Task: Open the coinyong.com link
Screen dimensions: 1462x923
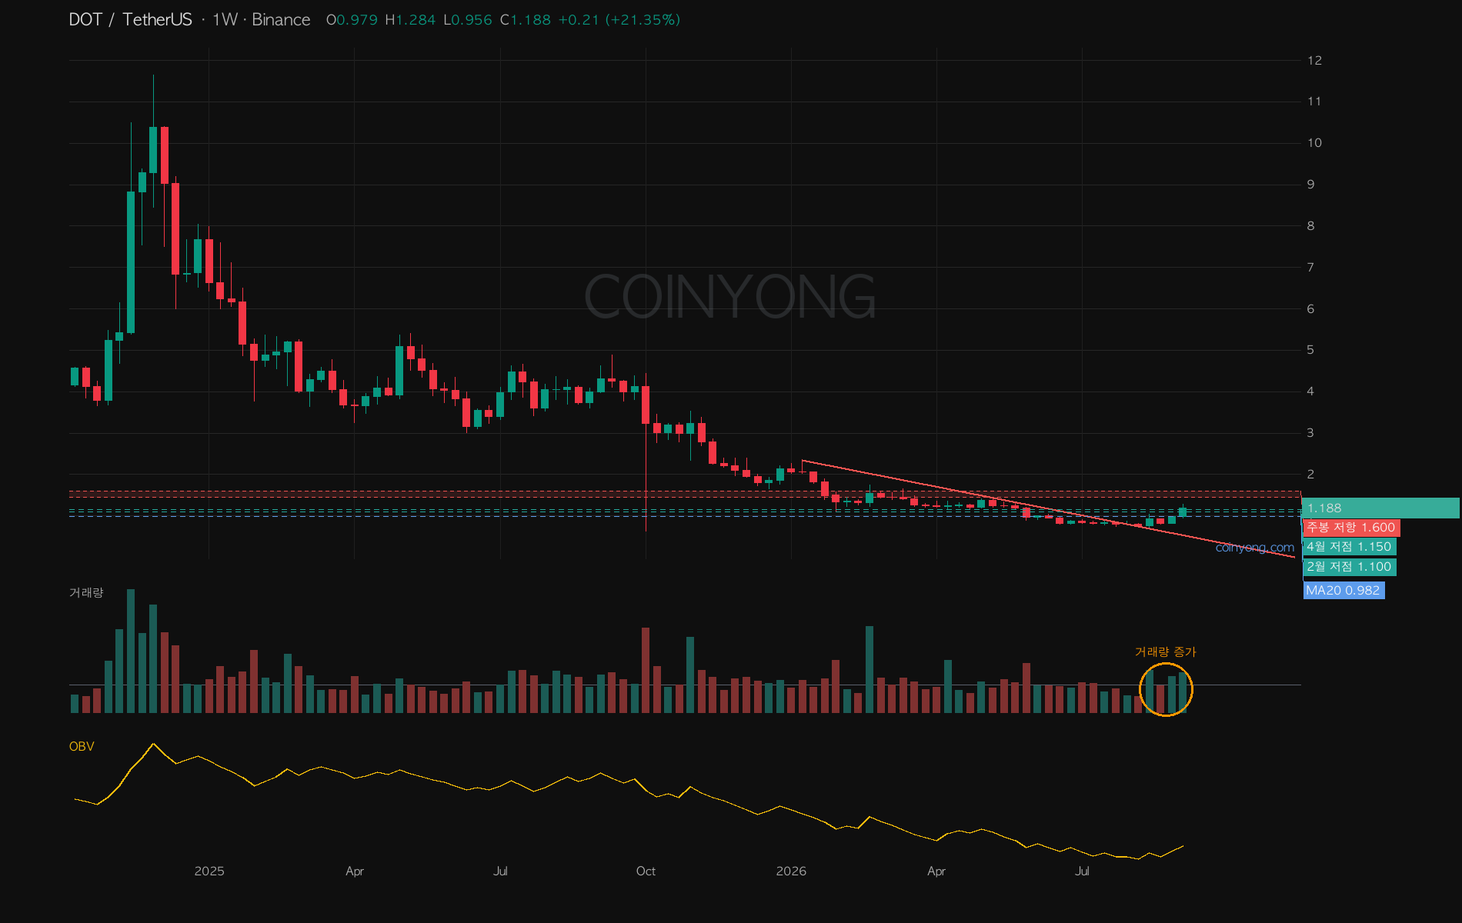Action: click(x=1255, y=547)
